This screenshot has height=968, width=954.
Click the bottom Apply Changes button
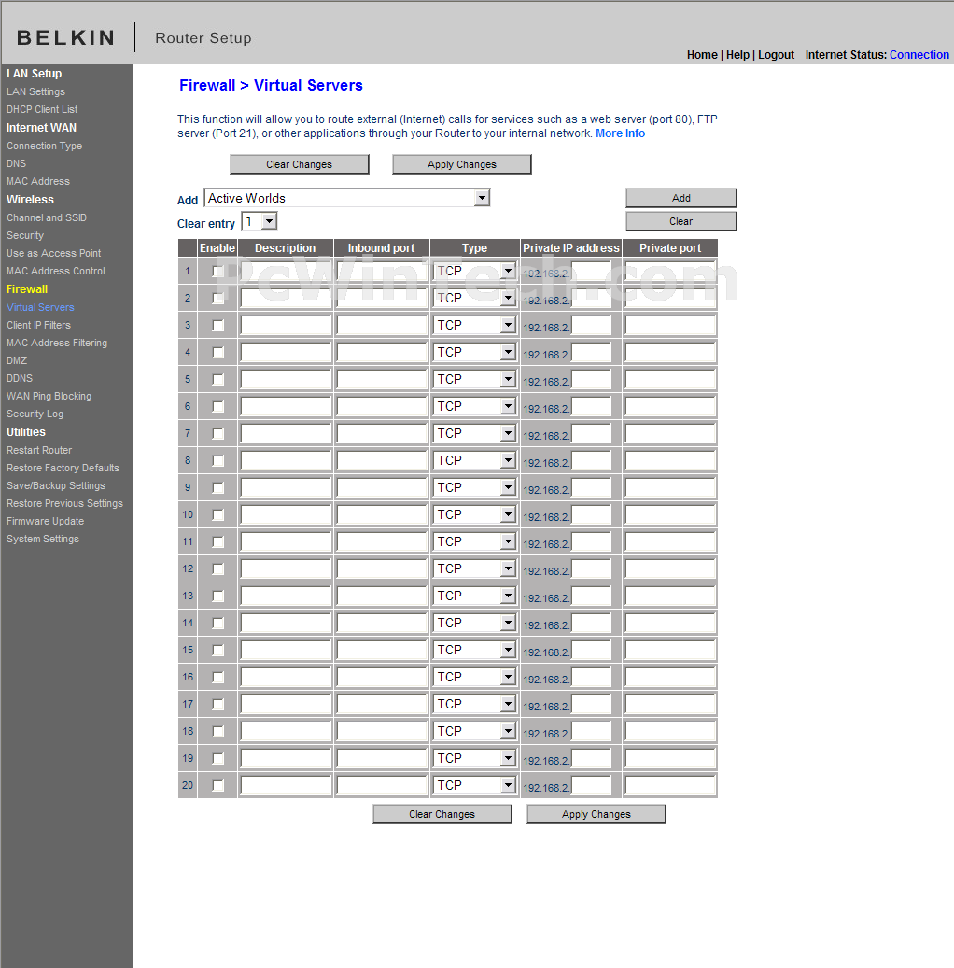(x=596, y=814)
